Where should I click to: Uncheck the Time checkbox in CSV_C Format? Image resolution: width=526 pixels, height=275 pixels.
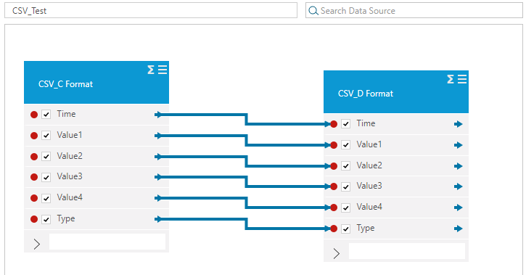coord(46,115)
